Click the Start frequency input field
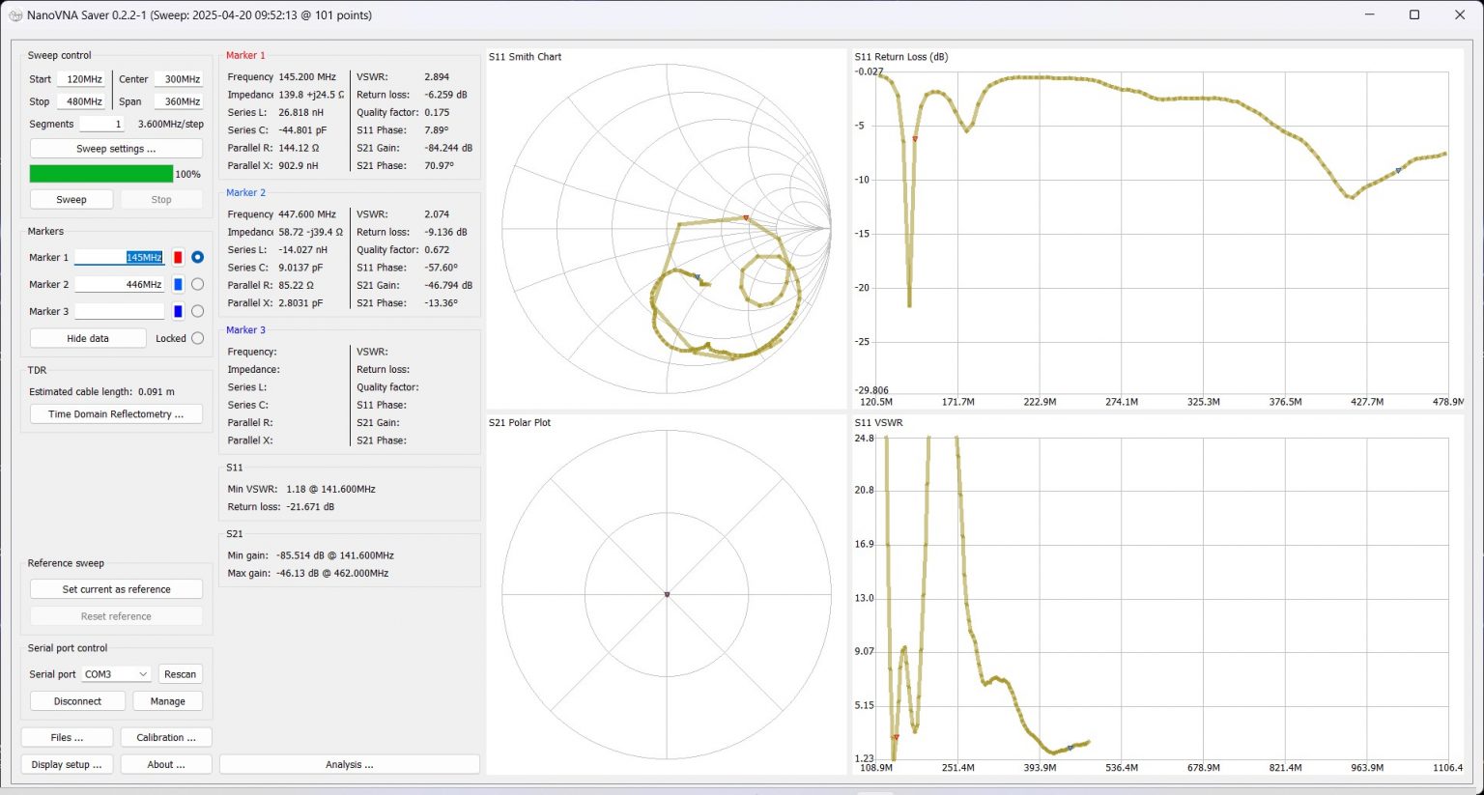This screenshot has width=1484, height=795. pos(81,79)
